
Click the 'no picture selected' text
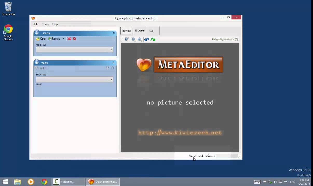click(x=180, y=103)
